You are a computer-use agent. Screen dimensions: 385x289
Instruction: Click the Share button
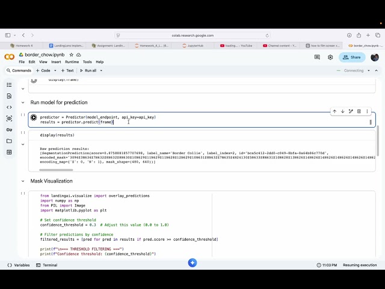pyautogui.click(x=352, y=57)
